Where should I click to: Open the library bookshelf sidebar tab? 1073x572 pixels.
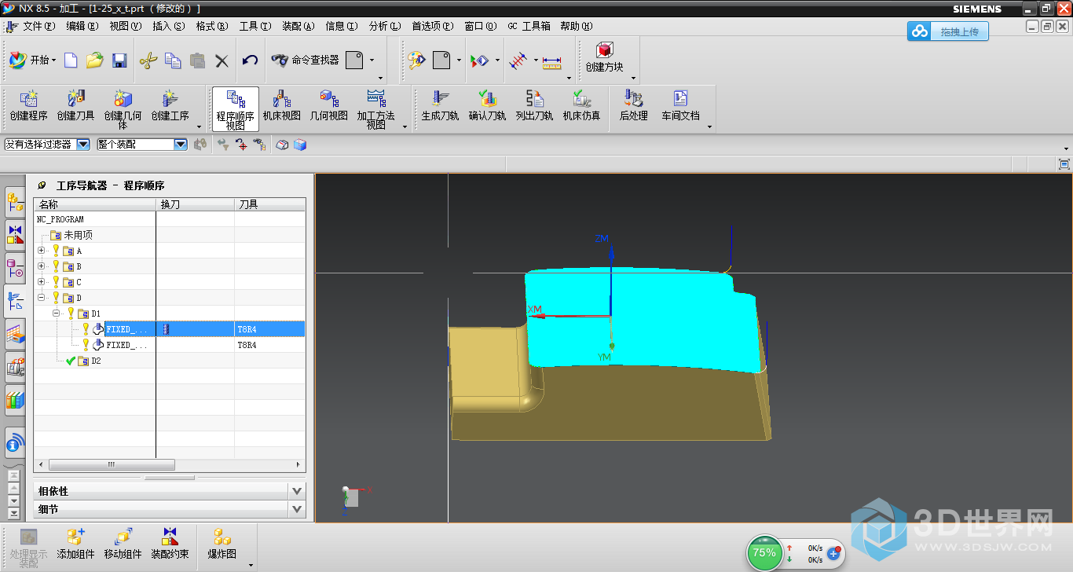tap(15, 400)
